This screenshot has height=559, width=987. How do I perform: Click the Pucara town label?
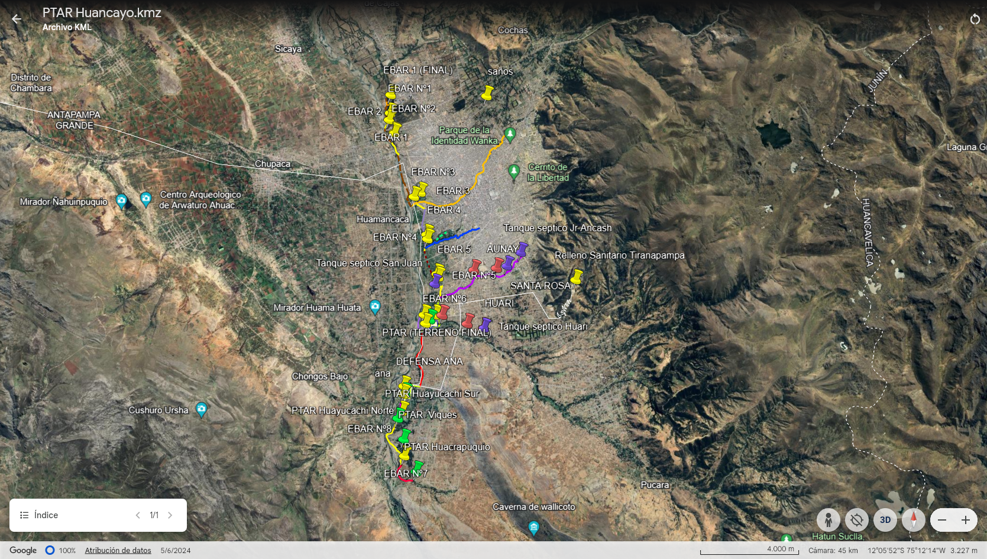pos(655,485)
